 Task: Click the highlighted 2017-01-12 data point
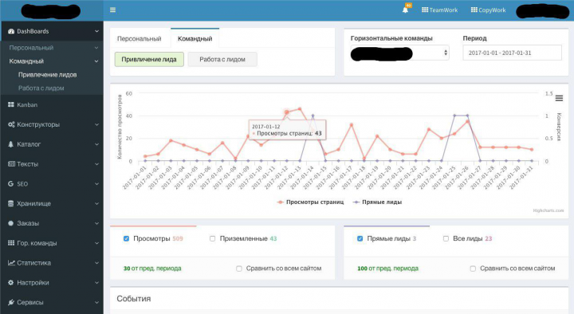pos(287,112)
